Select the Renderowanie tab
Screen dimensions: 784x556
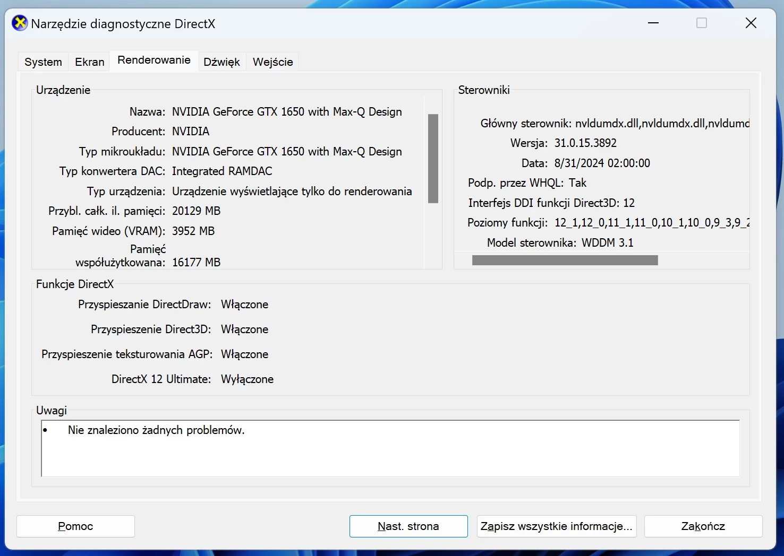[x=154, y=60]
